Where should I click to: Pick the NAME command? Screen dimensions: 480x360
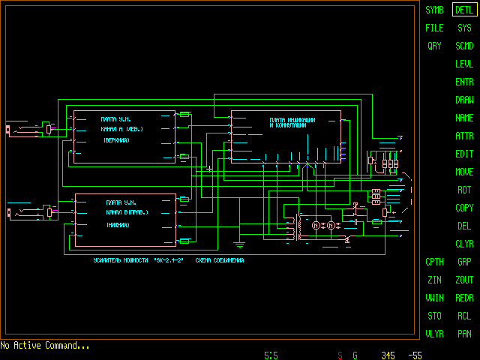pyautogui.click(x=464, y=118)
